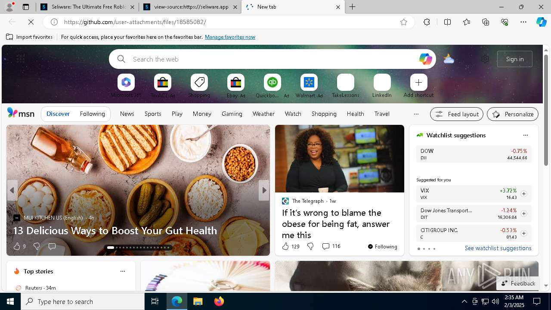Click the Sign in button
The image size is (551, 310).
[515, 59]
